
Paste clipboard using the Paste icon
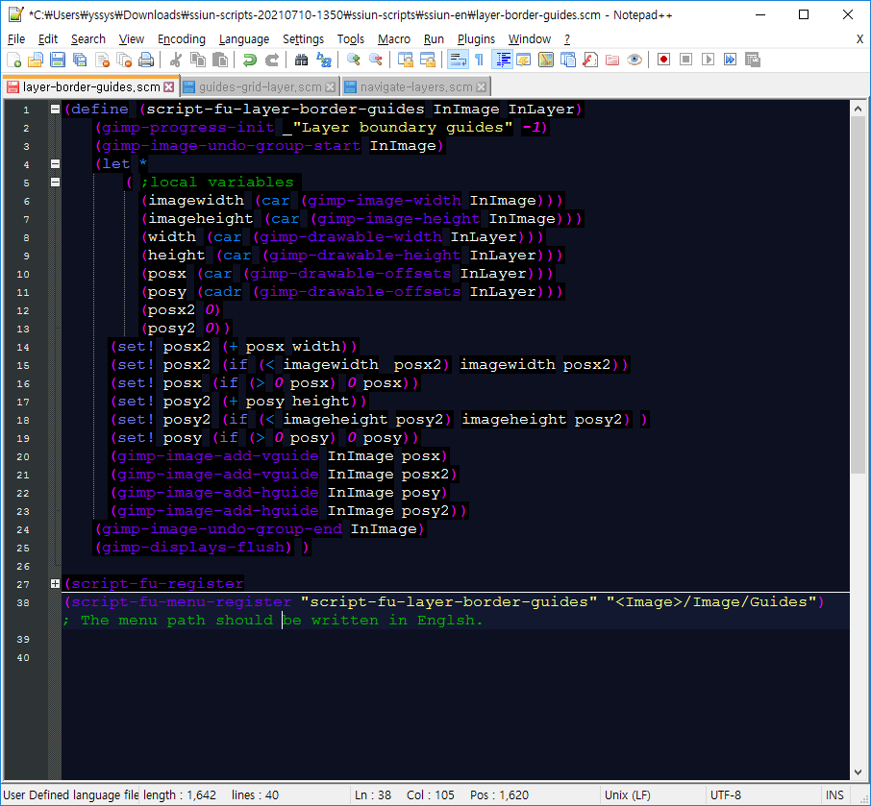coord(220,60)
